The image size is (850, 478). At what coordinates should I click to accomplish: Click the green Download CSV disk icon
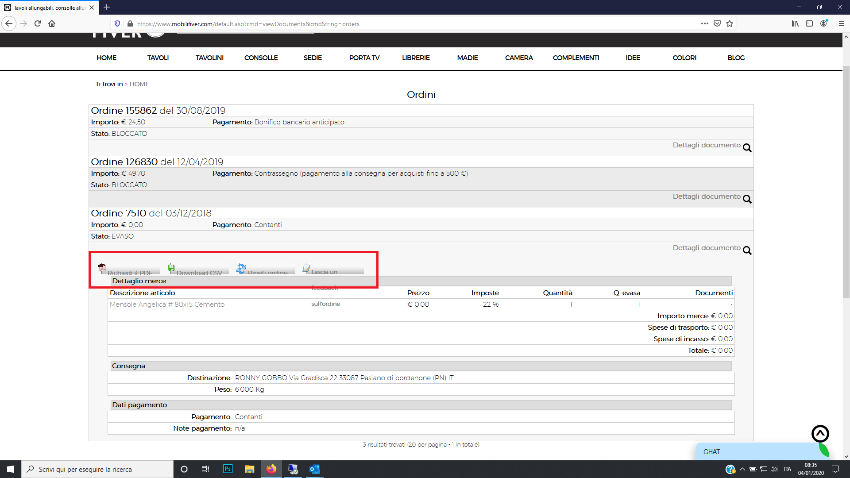171,267
